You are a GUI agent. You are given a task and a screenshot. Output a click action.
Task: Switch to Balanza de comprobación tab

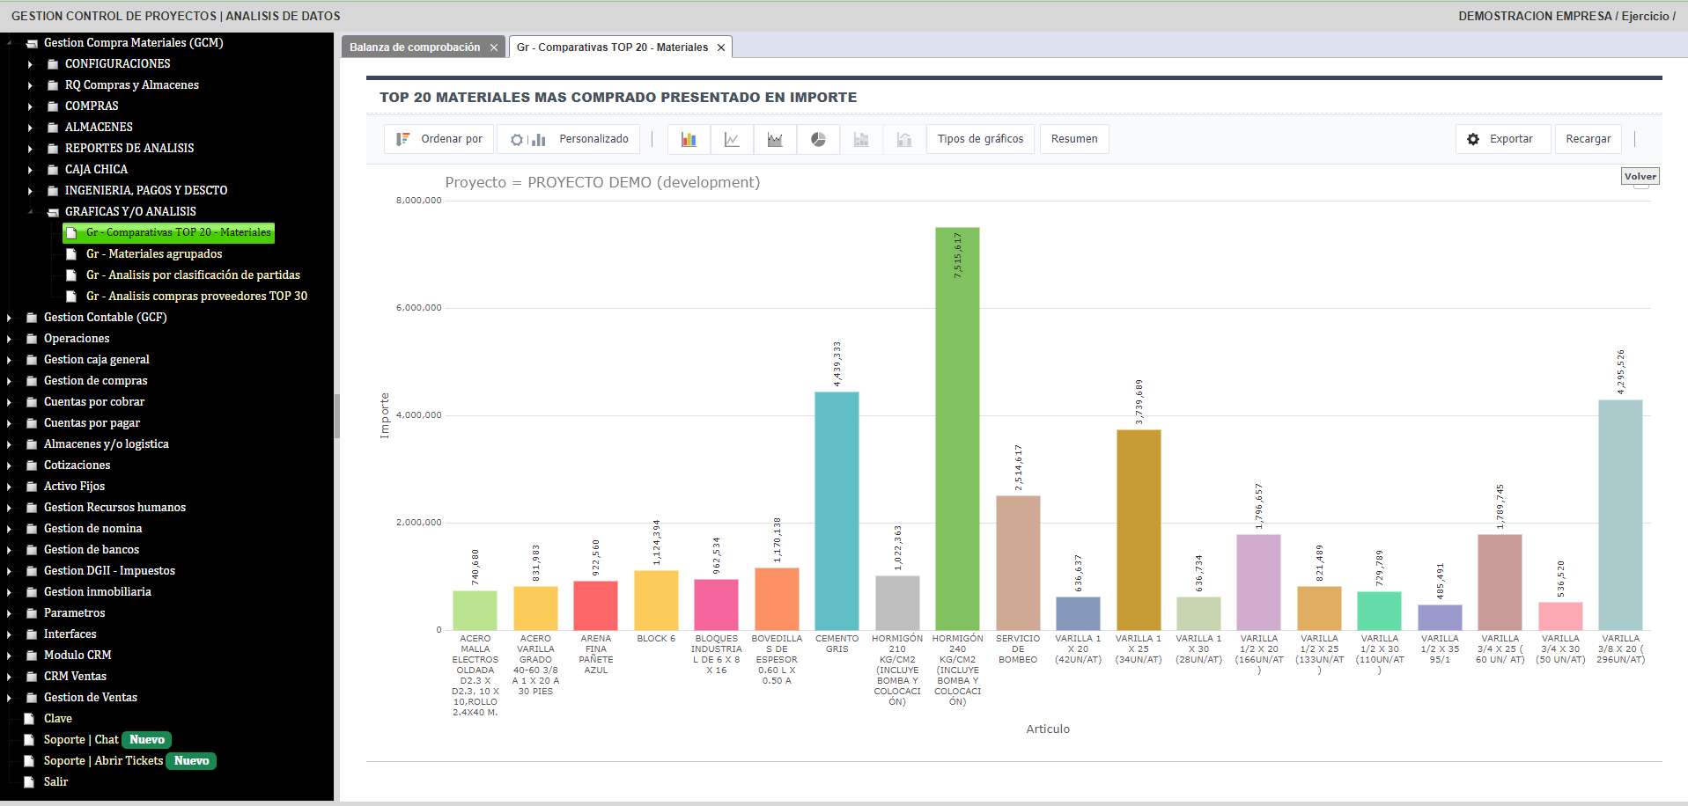tap(415, 48)
